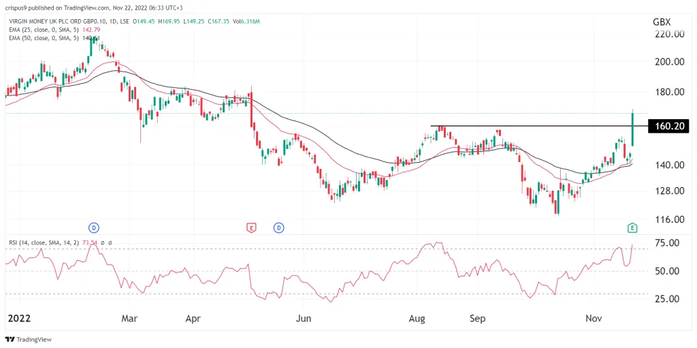Click the blue D dividend marker under February
The width and height of the screenshot is (697, 348).
click(94, 228)
